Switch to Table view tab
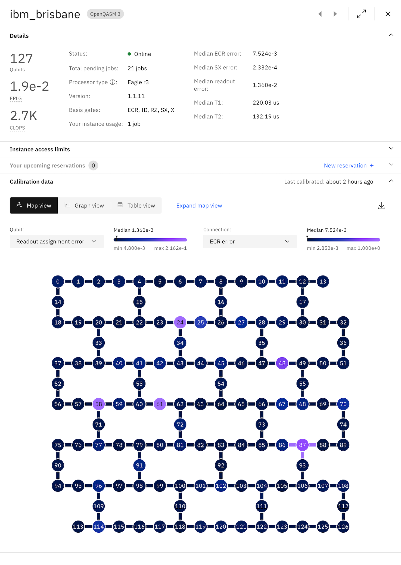 [136, 206]
